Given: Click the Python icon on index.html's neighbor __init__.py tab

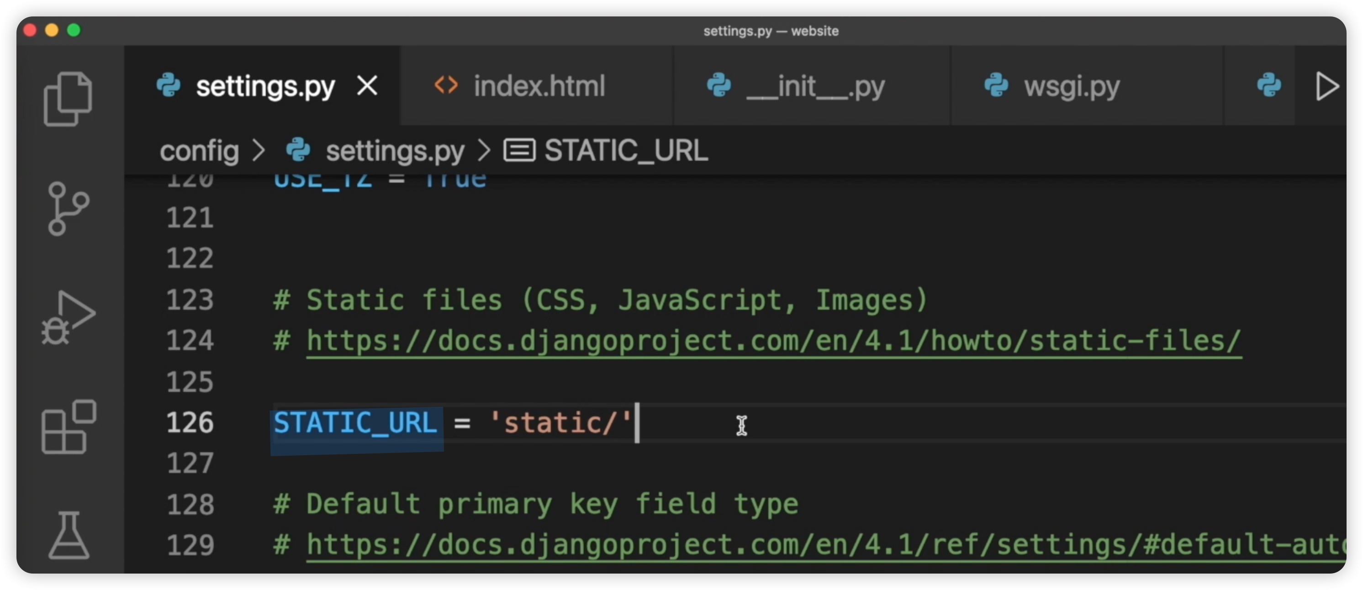Looking at the screenshot, I should 719,85.
